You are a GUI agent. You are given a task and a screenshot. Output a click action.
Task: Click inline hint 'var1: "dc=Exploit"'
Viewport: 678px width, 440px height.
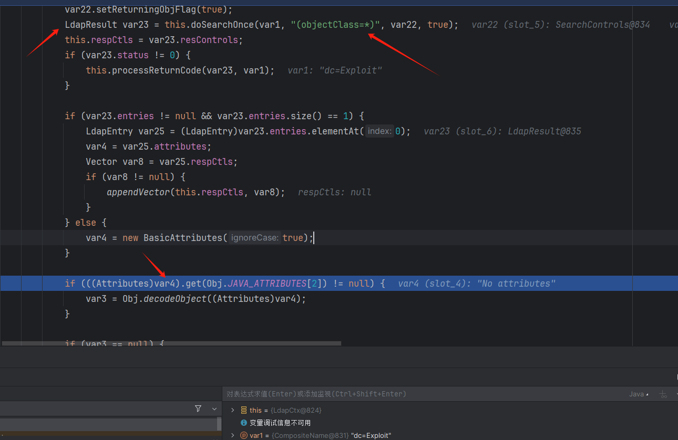coord(335,70)
